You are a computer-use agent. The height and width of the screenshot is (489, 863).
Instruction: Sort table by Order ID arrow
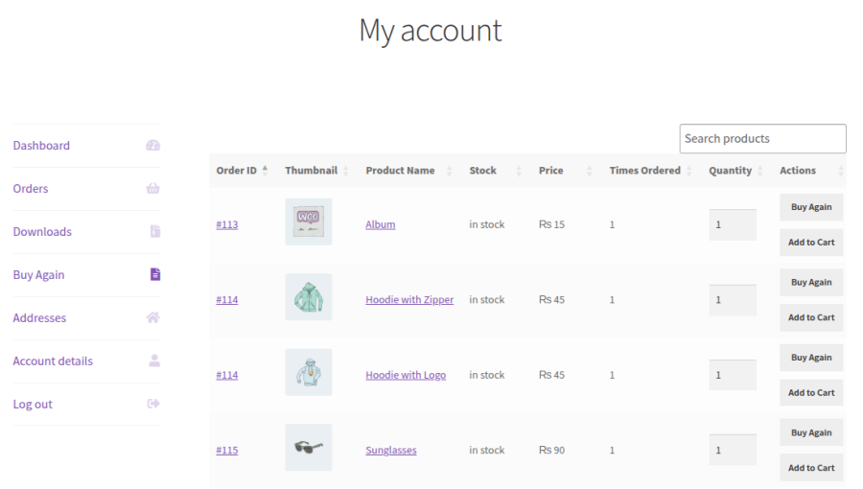click(265, 171)
